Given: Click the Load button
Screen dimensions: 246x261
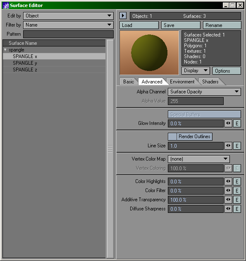Looking at the screenshot, I should pyautogui.click(x=139, y=25).
